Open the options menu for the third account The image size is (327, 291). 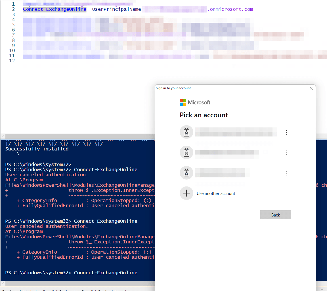287,173
